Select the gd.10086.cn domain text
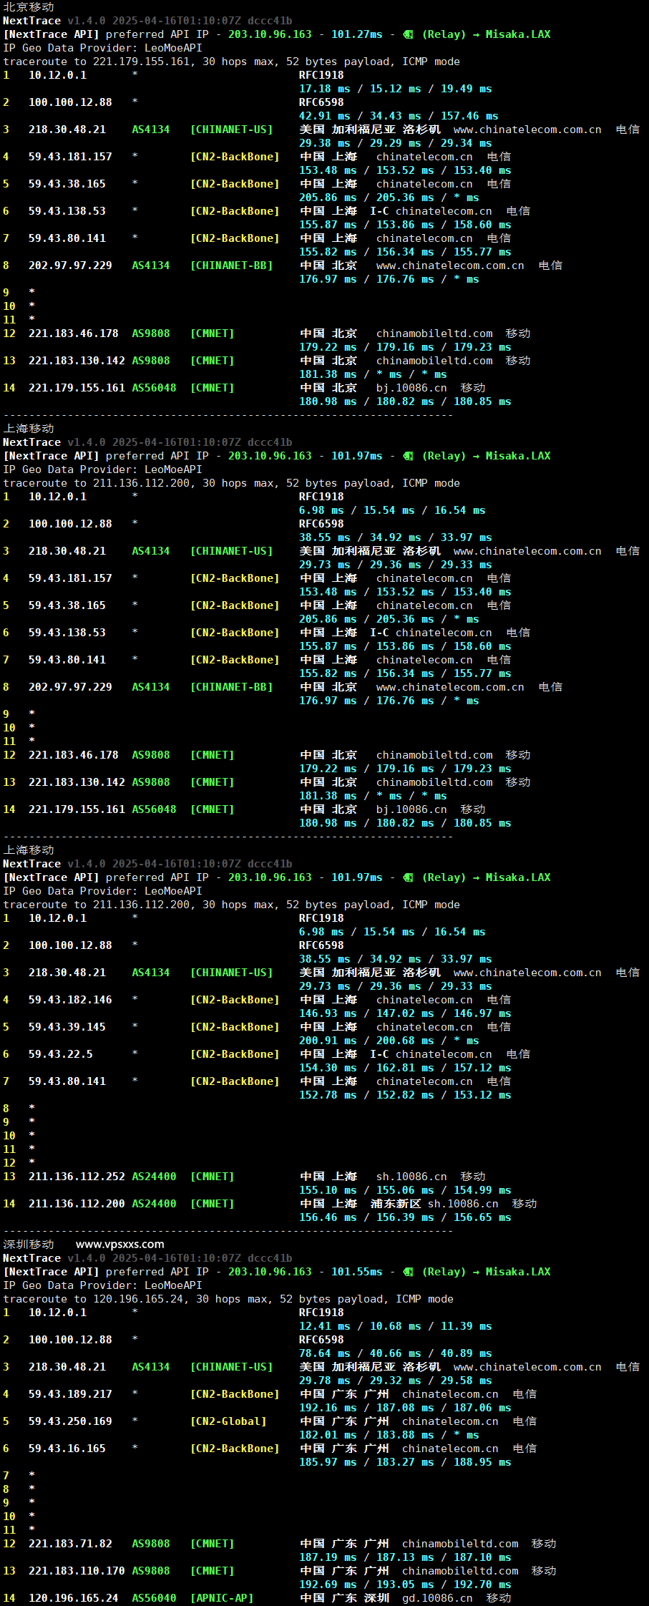 pyautogui.click(x=437, y=1598)
